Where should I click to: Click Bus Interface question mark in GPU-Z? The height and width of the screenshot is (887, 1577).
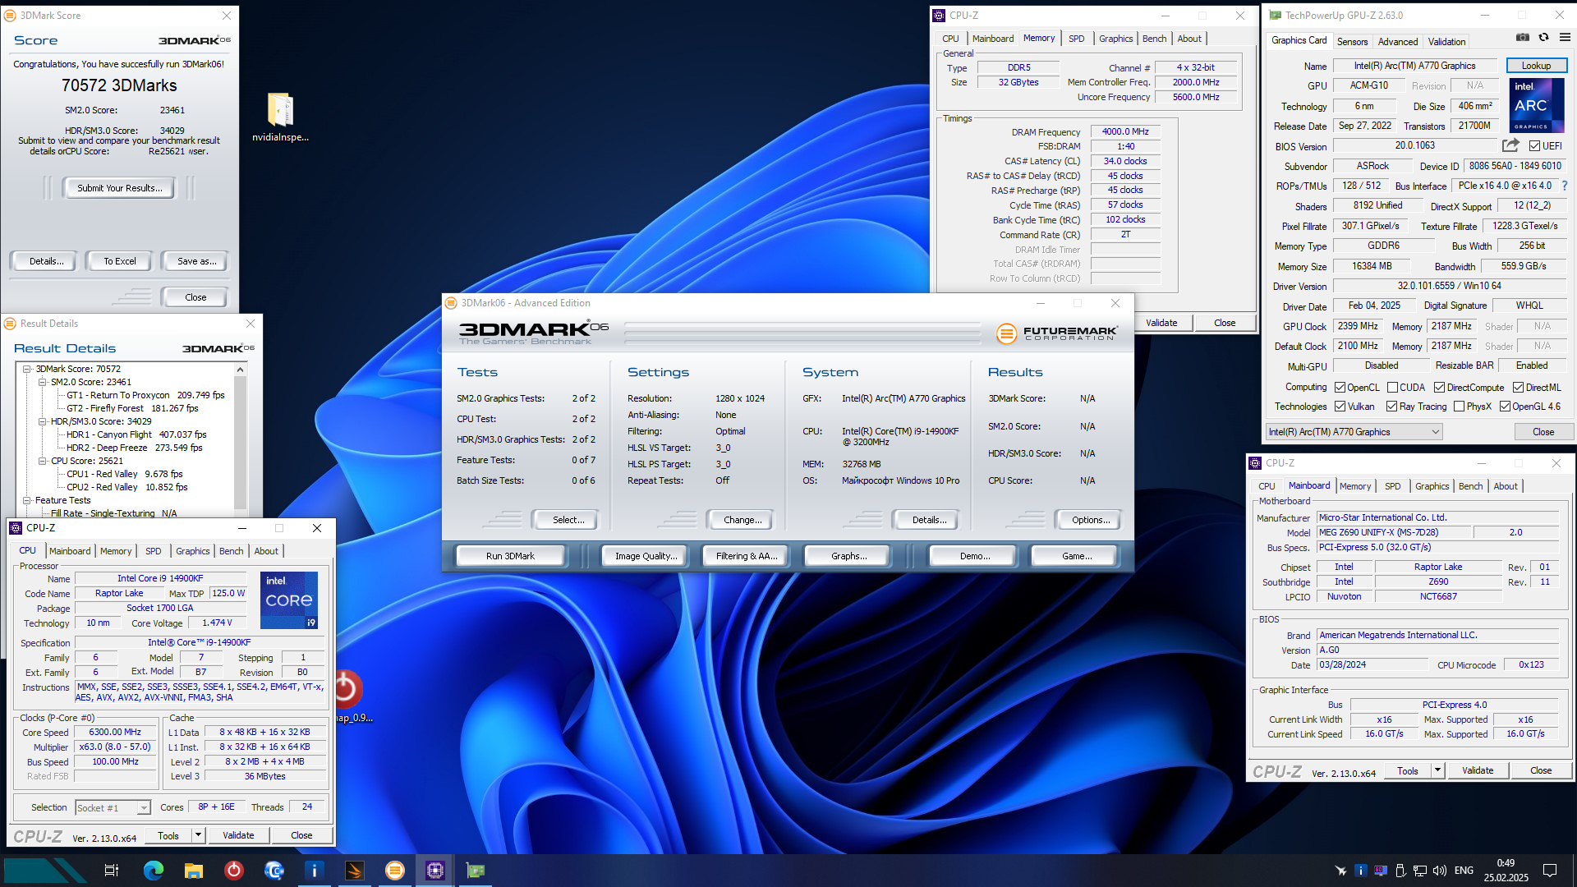1565,186
